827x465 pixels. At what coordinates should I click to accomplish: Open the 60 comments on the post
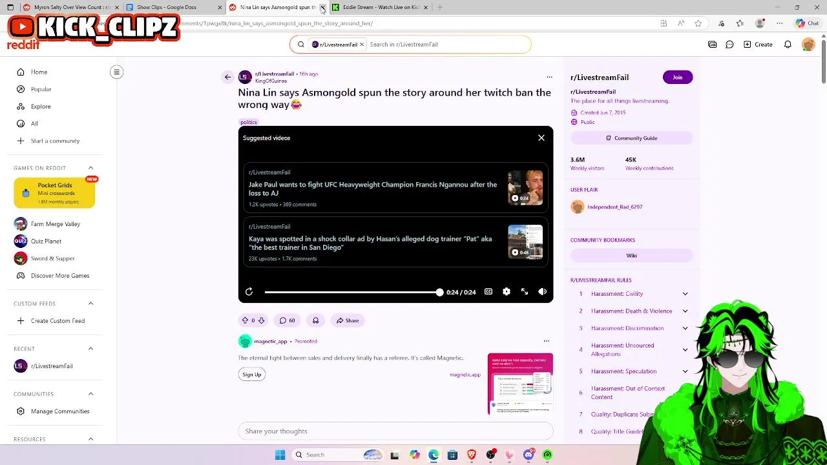[x=287, y=320]
